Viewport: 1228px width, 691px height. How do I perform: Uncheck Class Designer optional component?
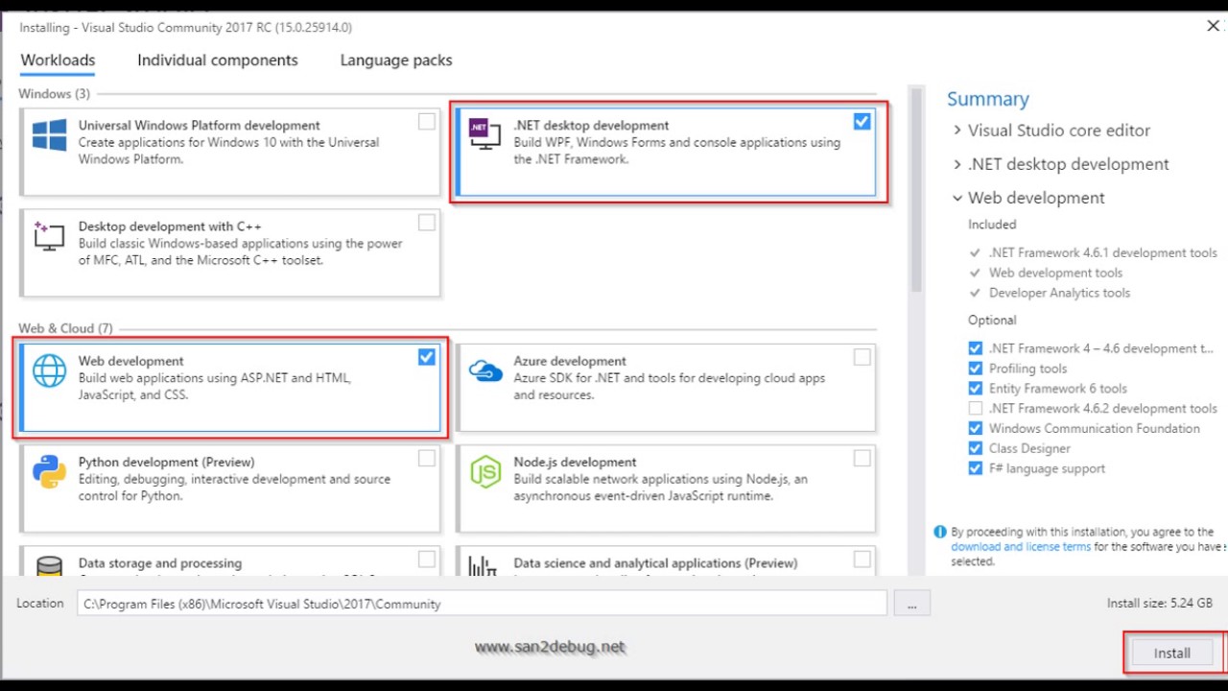click(976, 448)
